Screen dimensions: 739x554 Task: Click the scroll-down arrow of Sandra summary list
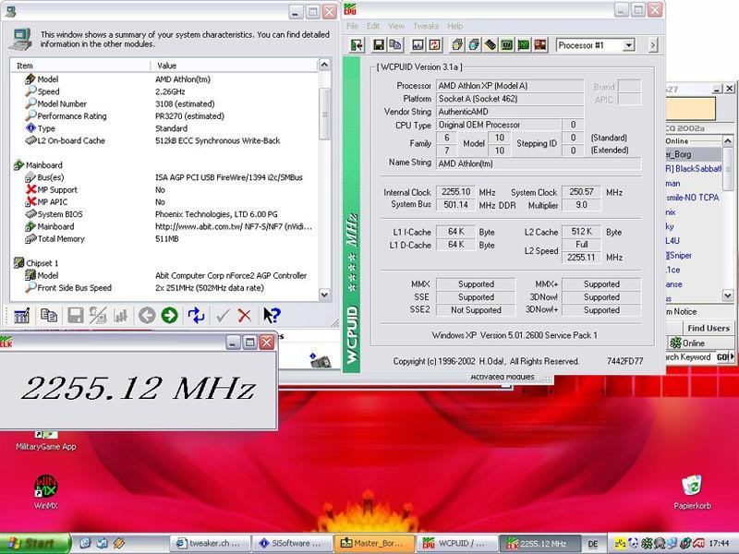tap(325, 295)
